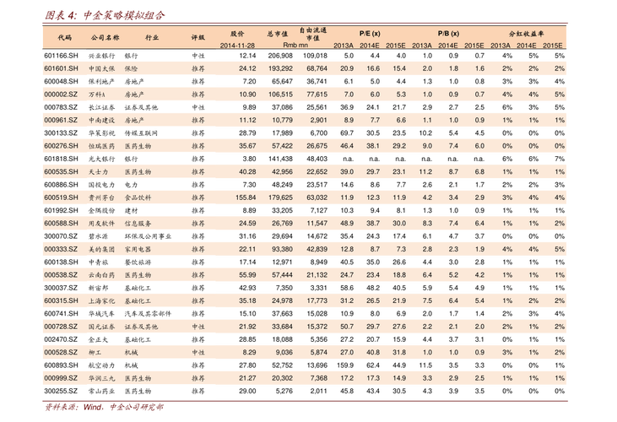
Task: Click the table title 中金策略模拟组合
Action: coord(124,15)
